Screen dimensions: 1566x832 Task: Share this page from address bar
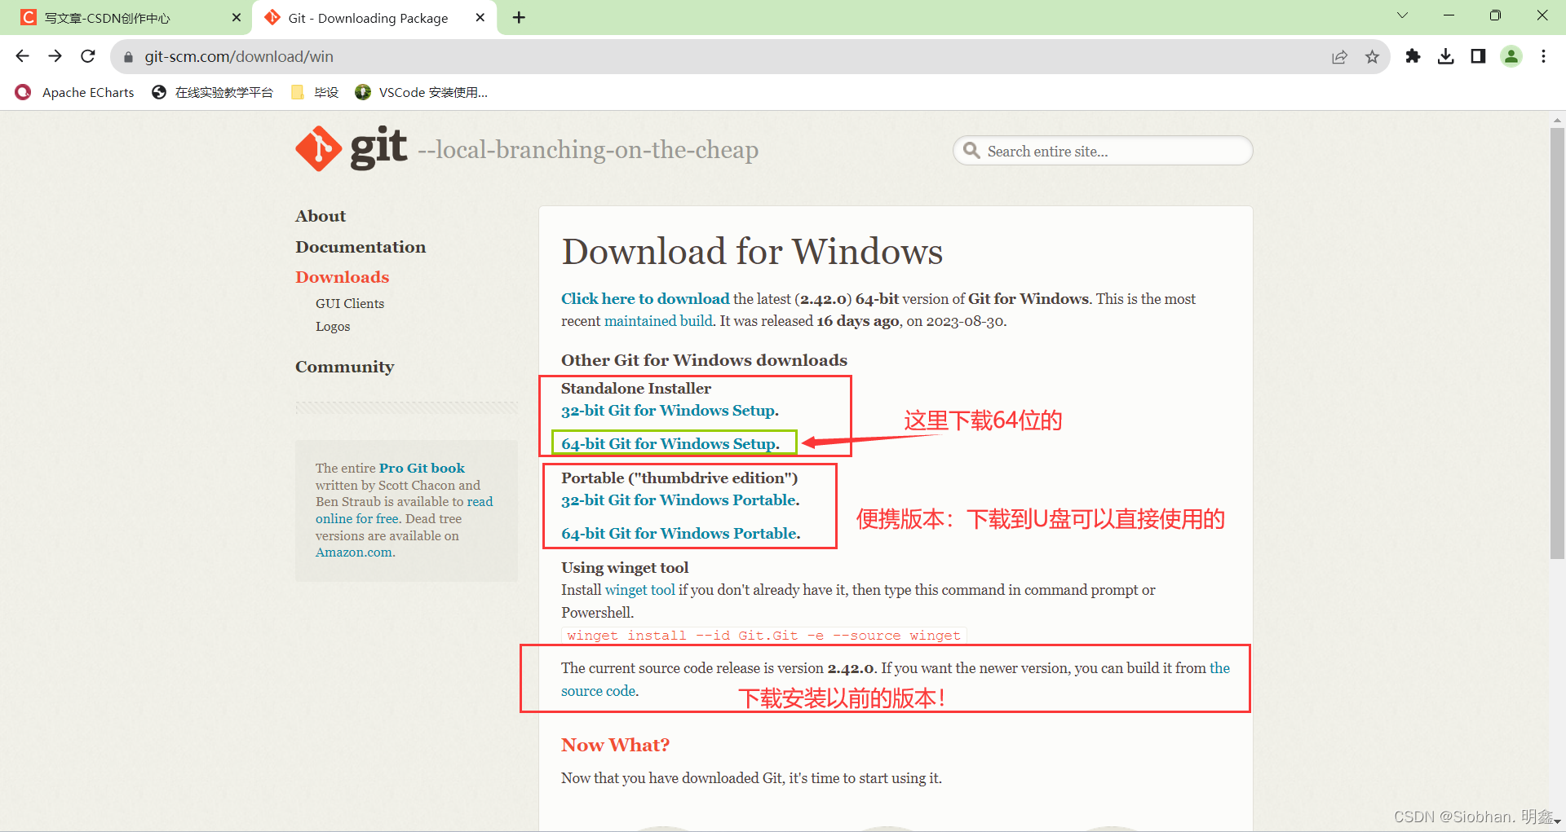[1339, 57]
